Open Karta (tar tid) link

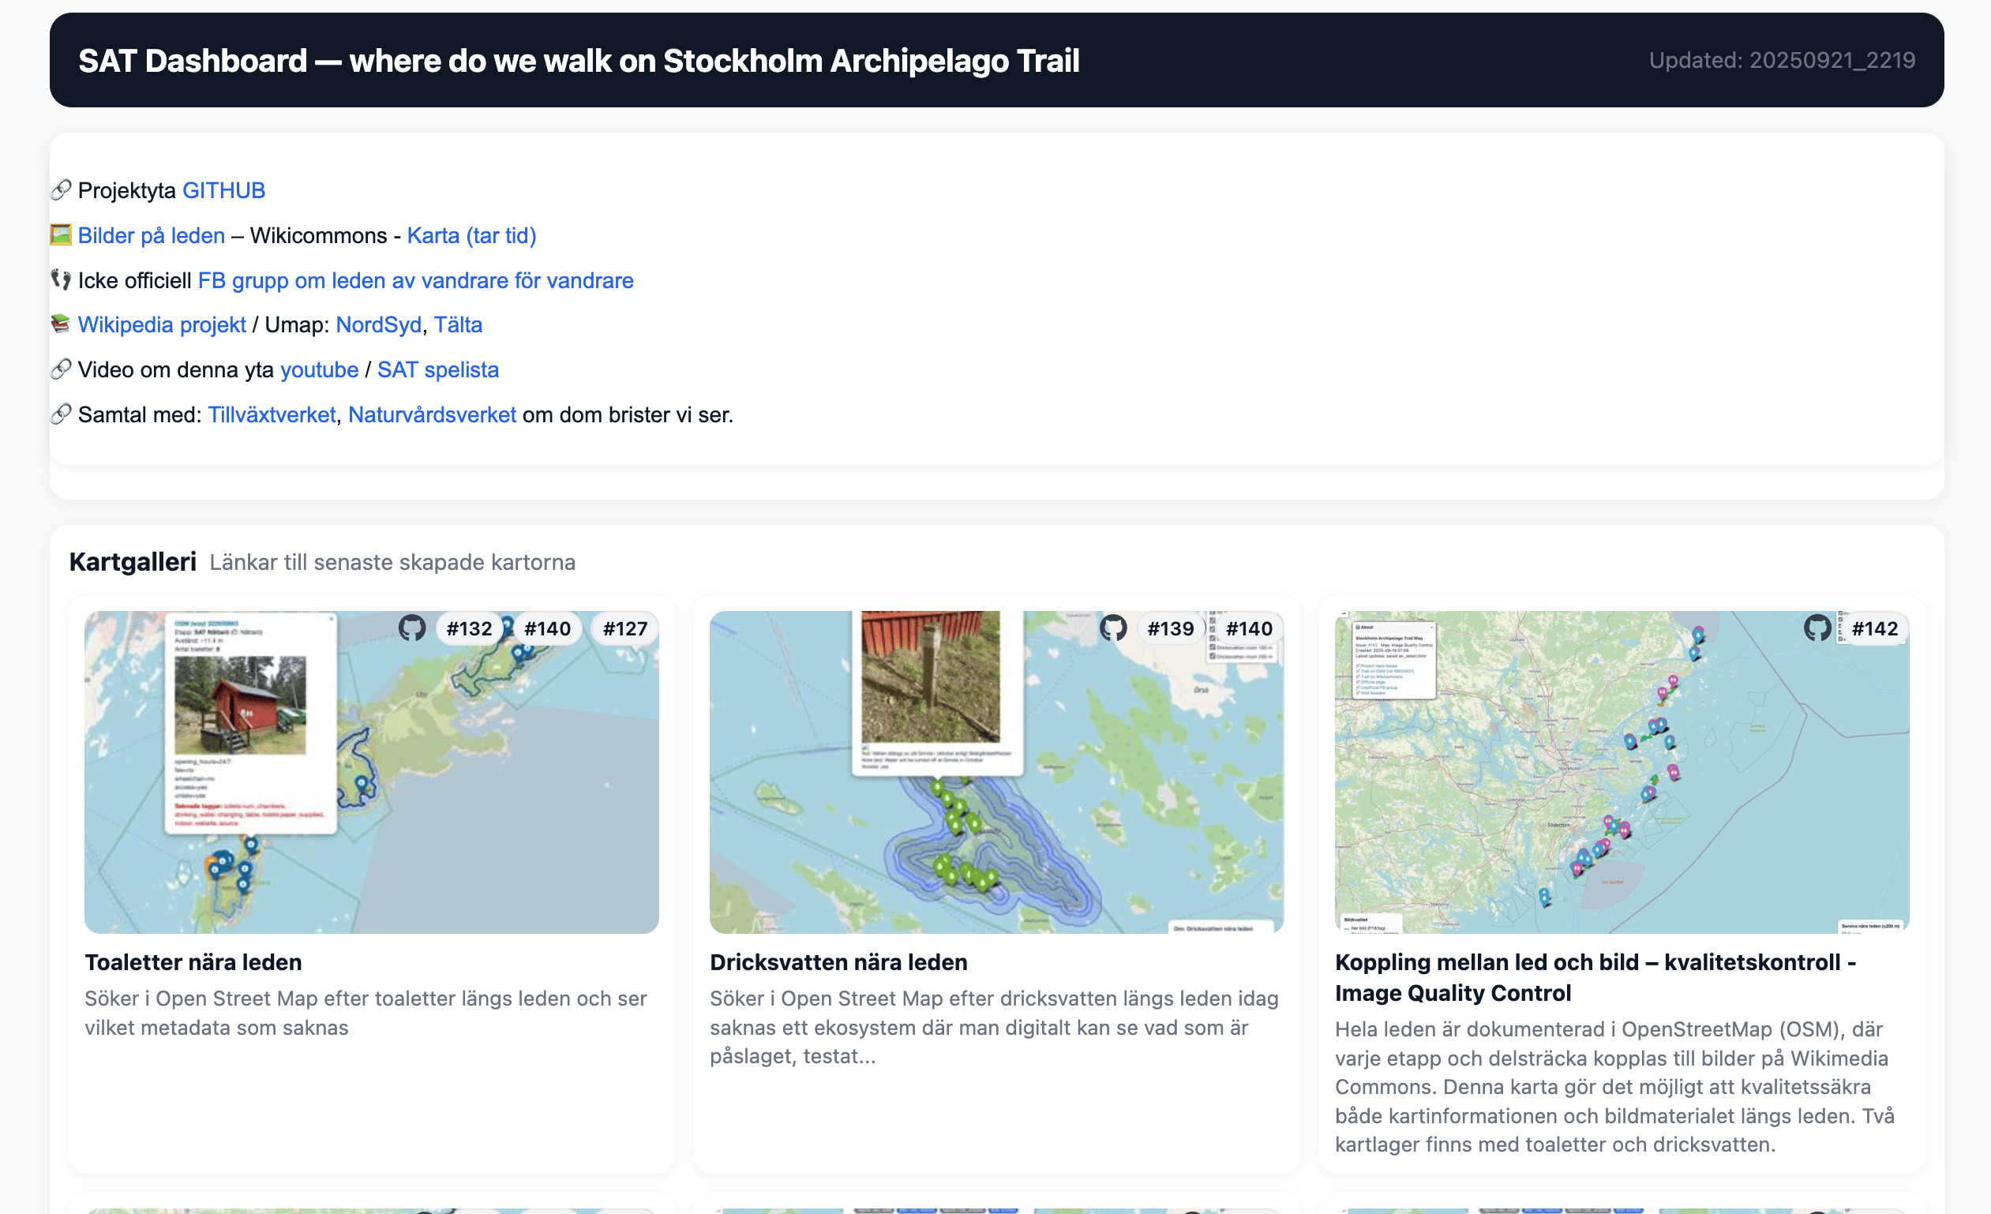(x=471, y=236)
